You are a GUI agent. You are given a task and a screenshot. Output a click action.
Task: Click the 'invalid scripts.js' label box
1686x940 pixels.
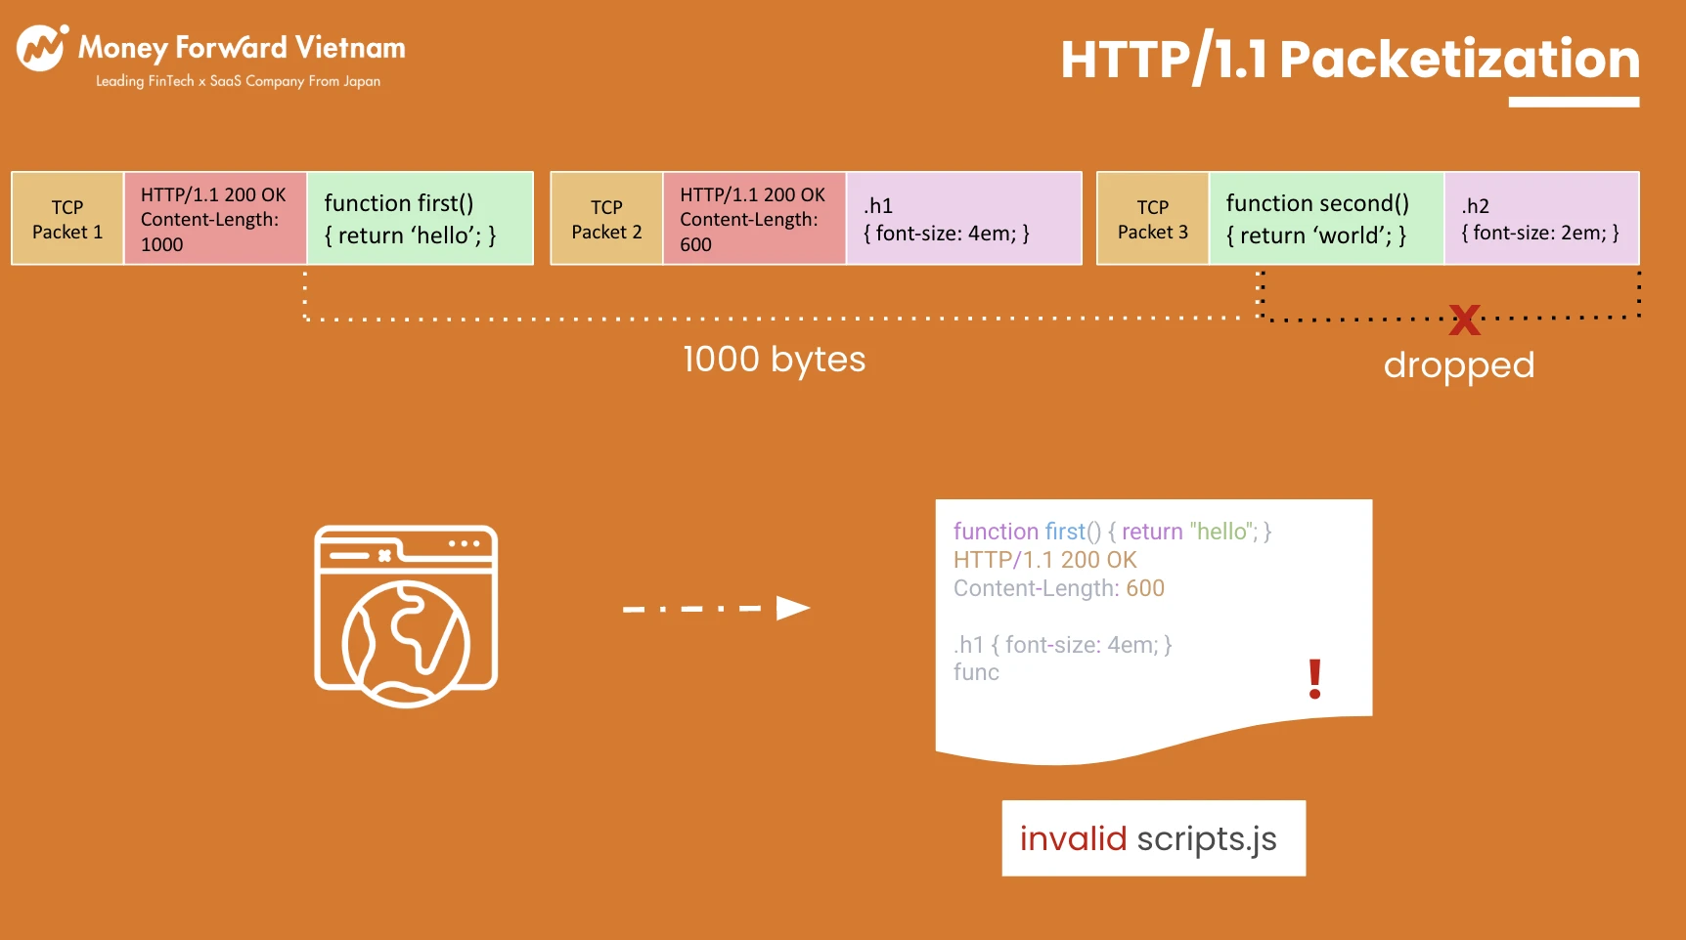point(1154,838)
